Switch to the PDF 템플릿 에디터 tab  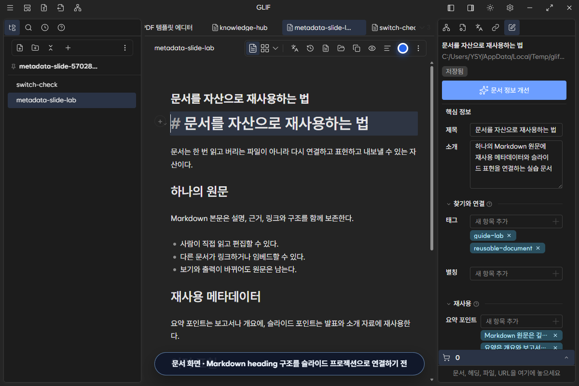(x=168, y=28)
